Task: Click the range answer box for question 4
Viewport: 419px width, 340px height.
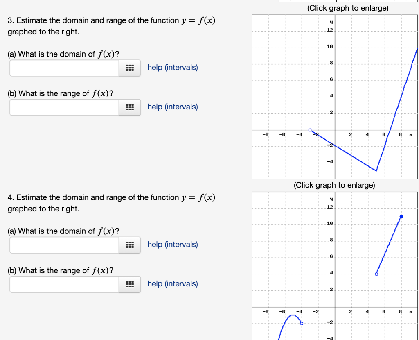Action: (63, 284)
